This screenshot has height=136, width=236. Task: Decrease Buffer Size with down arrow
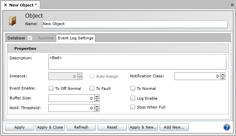97,100
